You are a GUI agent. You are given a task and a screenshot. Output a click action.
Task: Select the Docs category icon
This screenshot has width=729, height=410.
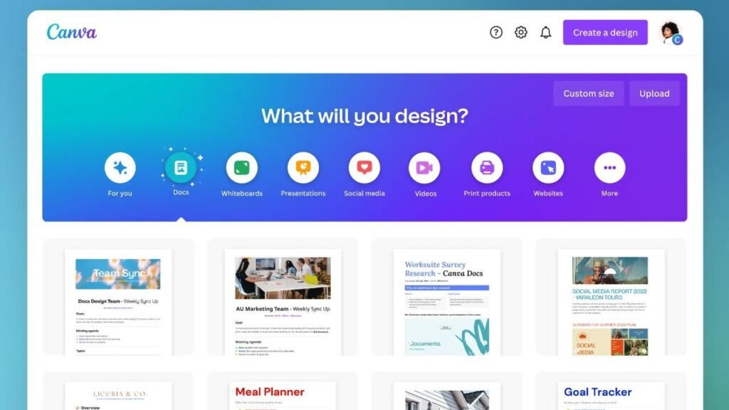(x=181, y=167)
